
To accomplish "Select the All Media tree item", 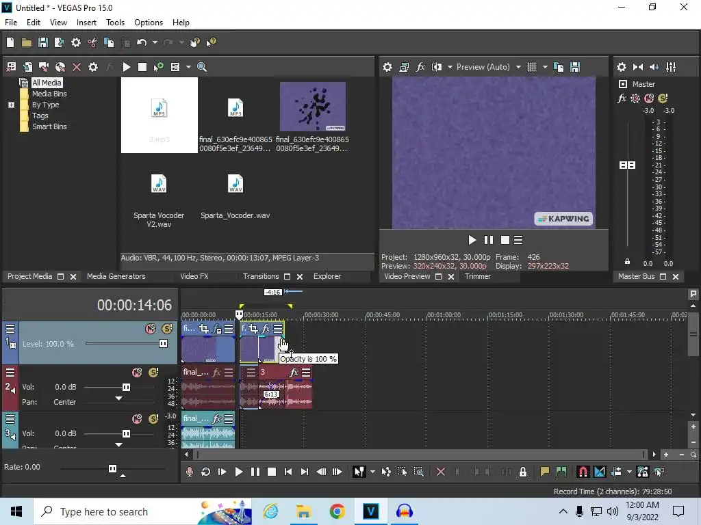I will [x=47, y=83].
